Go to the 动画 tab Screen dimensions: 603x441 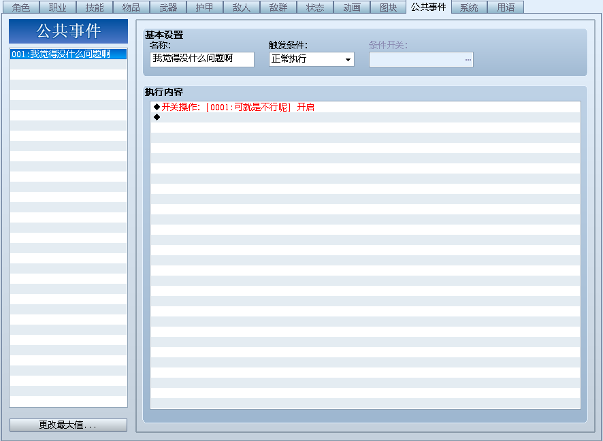click(352, 7)
